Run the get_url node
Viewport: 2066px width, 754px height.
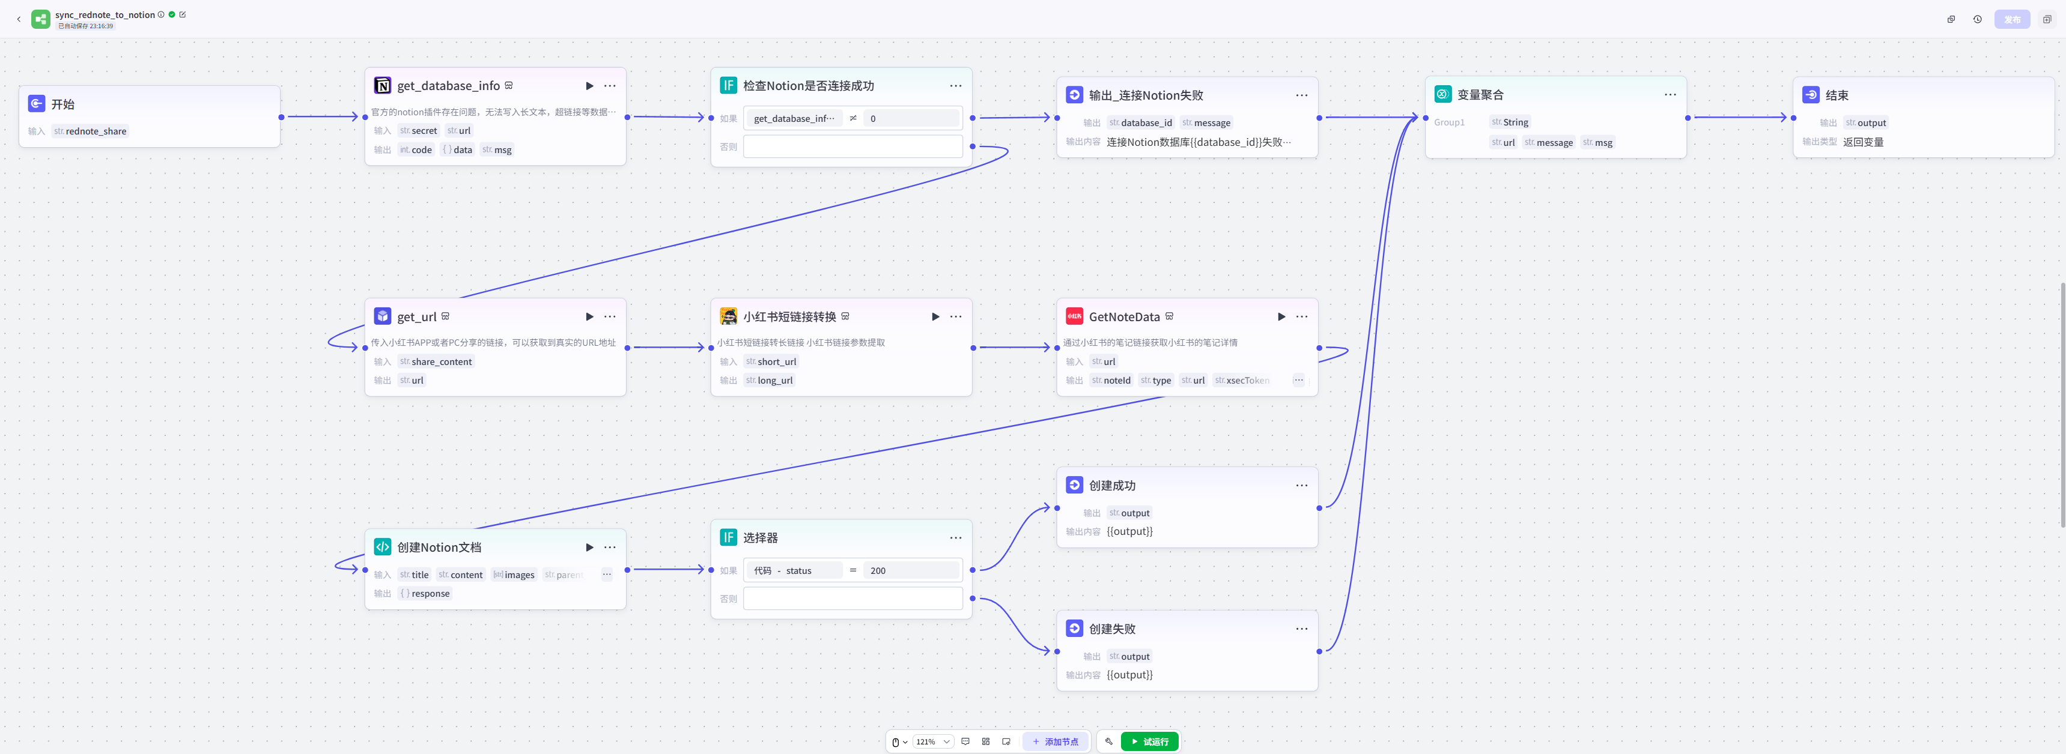click(x=589, y=316)
